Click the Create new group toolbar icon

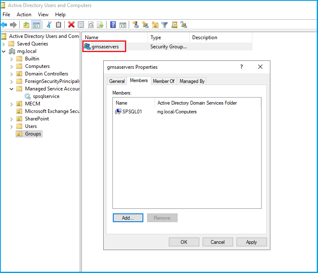145,25
